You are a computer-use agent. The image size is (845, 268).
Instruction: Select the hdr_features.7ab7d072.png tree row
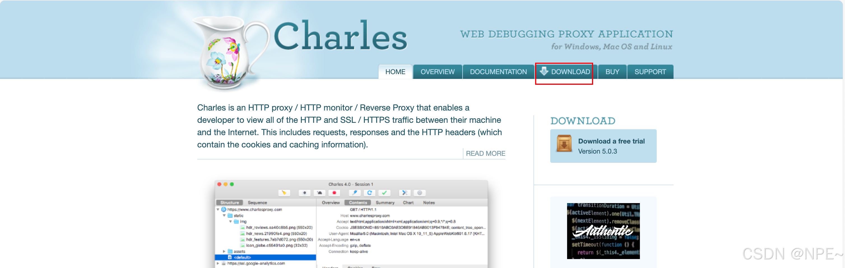[279, 239]
